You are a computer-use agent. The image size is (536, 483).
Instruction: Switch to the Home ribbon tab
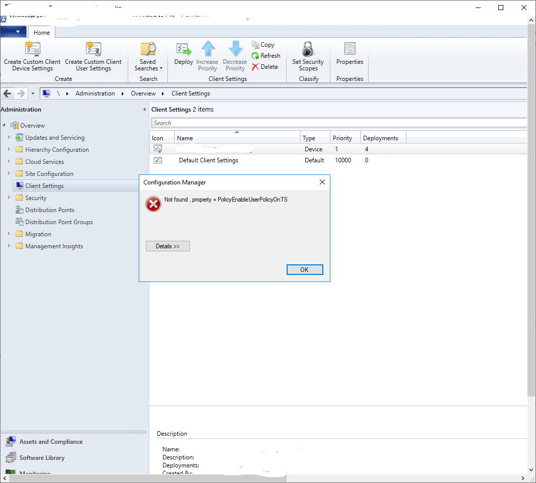pyautogui.click(x=42, y=33)
